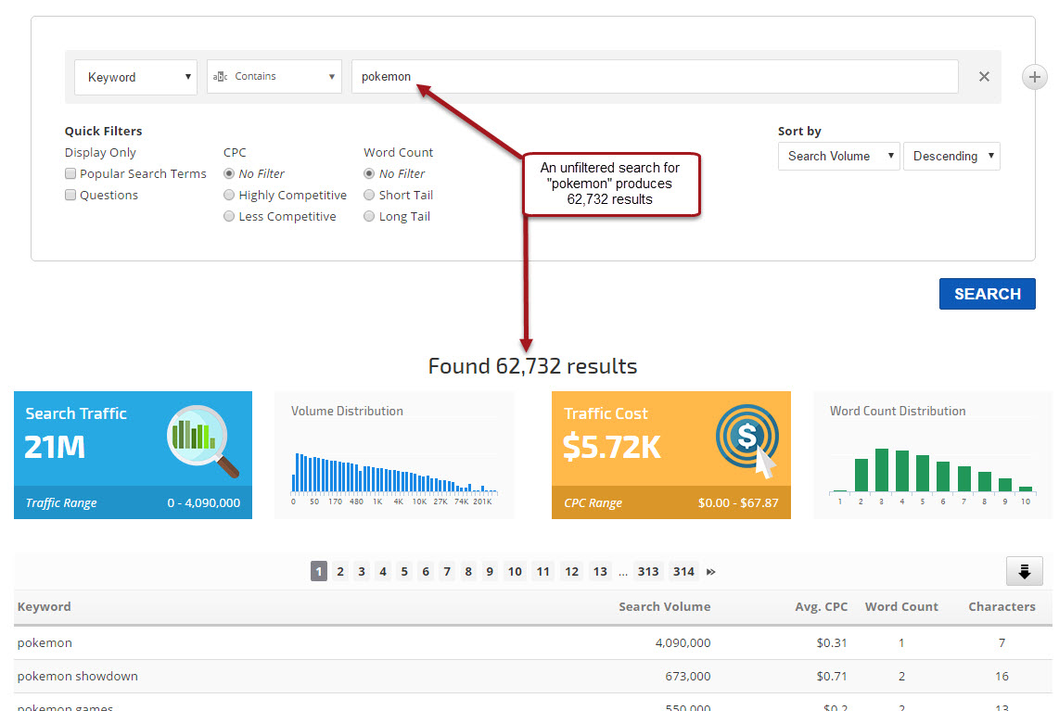This screenshot has width=1059, height=711.
Task: Change the Descending sort order dropdown
Action: pyautogui.click(x=951, y=156)
